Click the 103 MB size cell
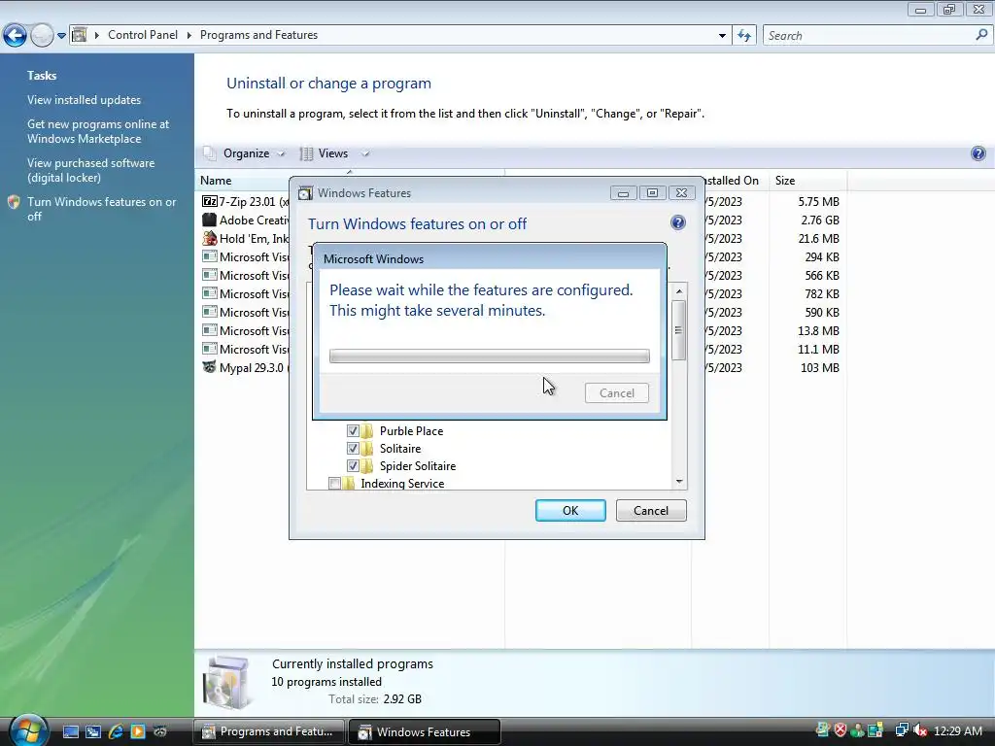The height and width of the screenshot is (746, 995). pyautogui.click(x=820, y=367)
